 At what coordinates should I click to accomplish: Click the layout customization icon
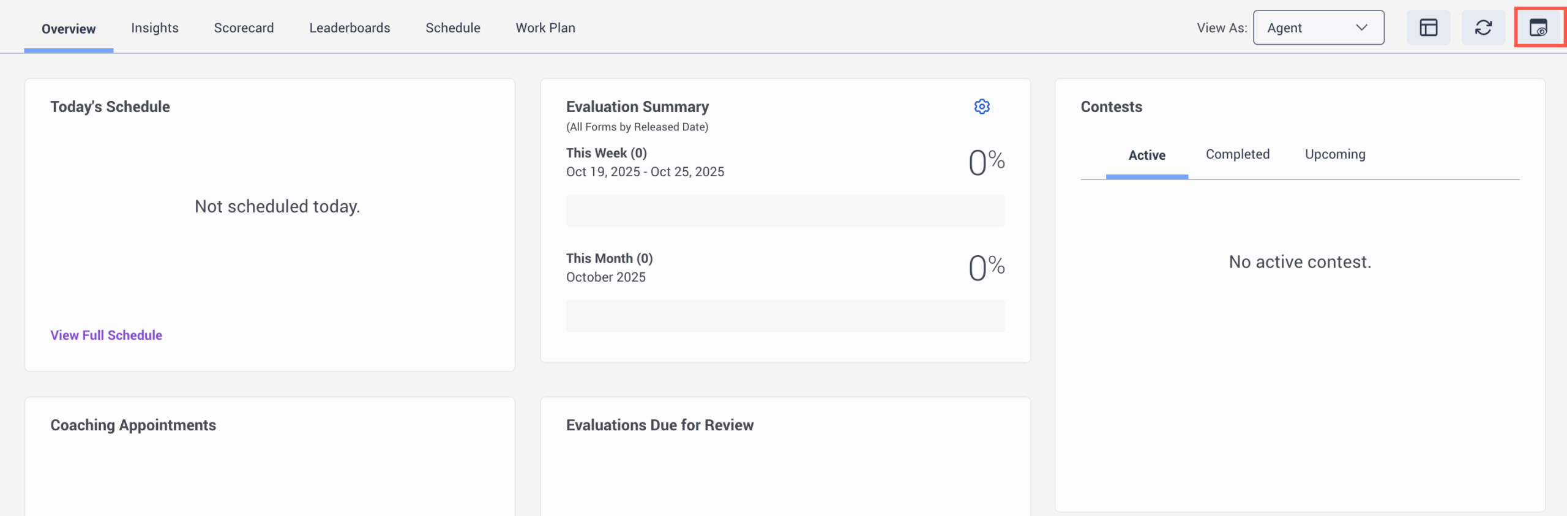1428,28
